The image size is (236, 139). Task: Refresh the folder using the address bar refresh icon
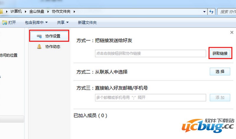click(x=211, y=12)
